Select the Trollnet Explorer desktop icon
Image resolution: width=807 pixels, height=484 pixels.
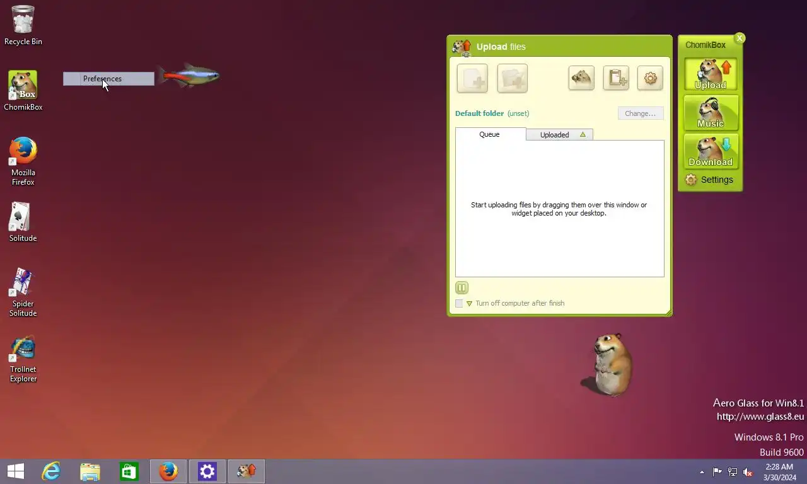(23, 358)
